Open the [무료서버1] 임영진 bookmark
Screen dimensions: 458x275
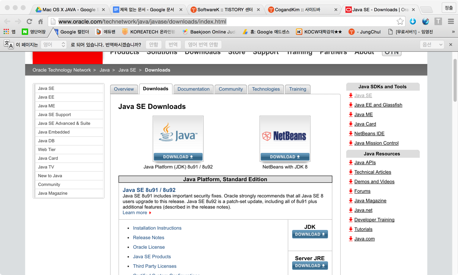pos(410,31)
